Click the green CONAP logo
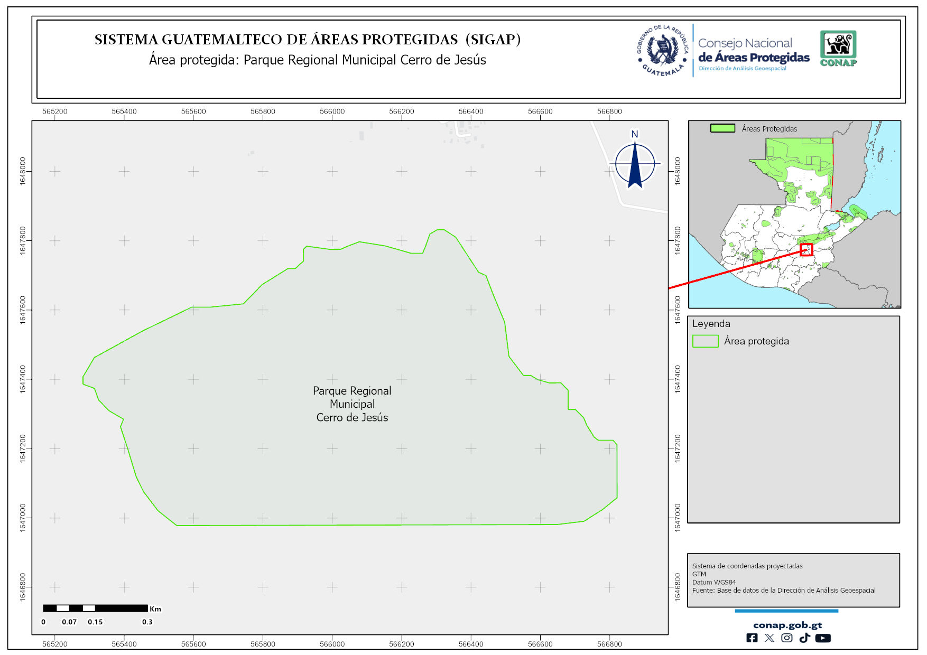 tap(838, 49)
